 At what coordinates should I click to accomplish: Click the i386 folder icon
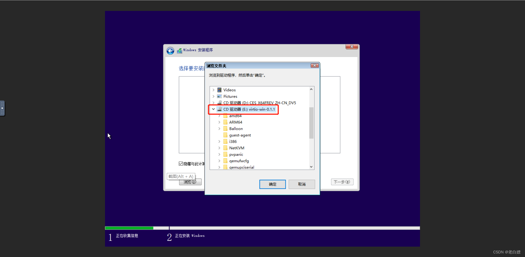(x=225, y=141)
